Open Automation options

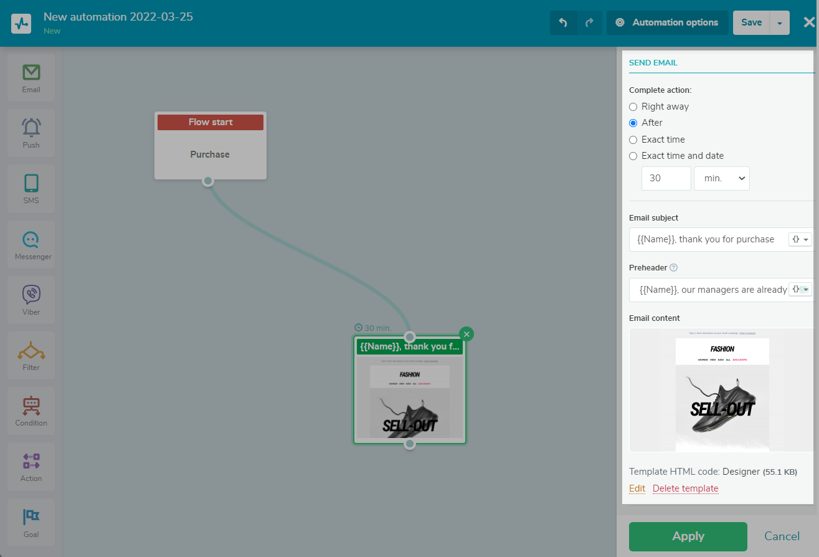tap(667, 22)
